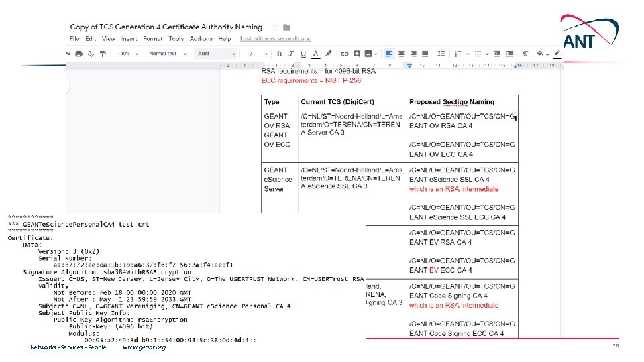
Task: Open the Add-ons menu
Action: click(x=201, y=39)
